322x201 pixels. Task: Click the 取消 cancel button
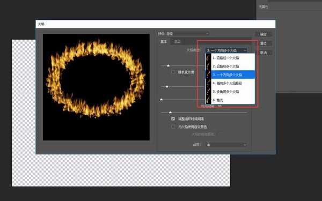point(264,53)
